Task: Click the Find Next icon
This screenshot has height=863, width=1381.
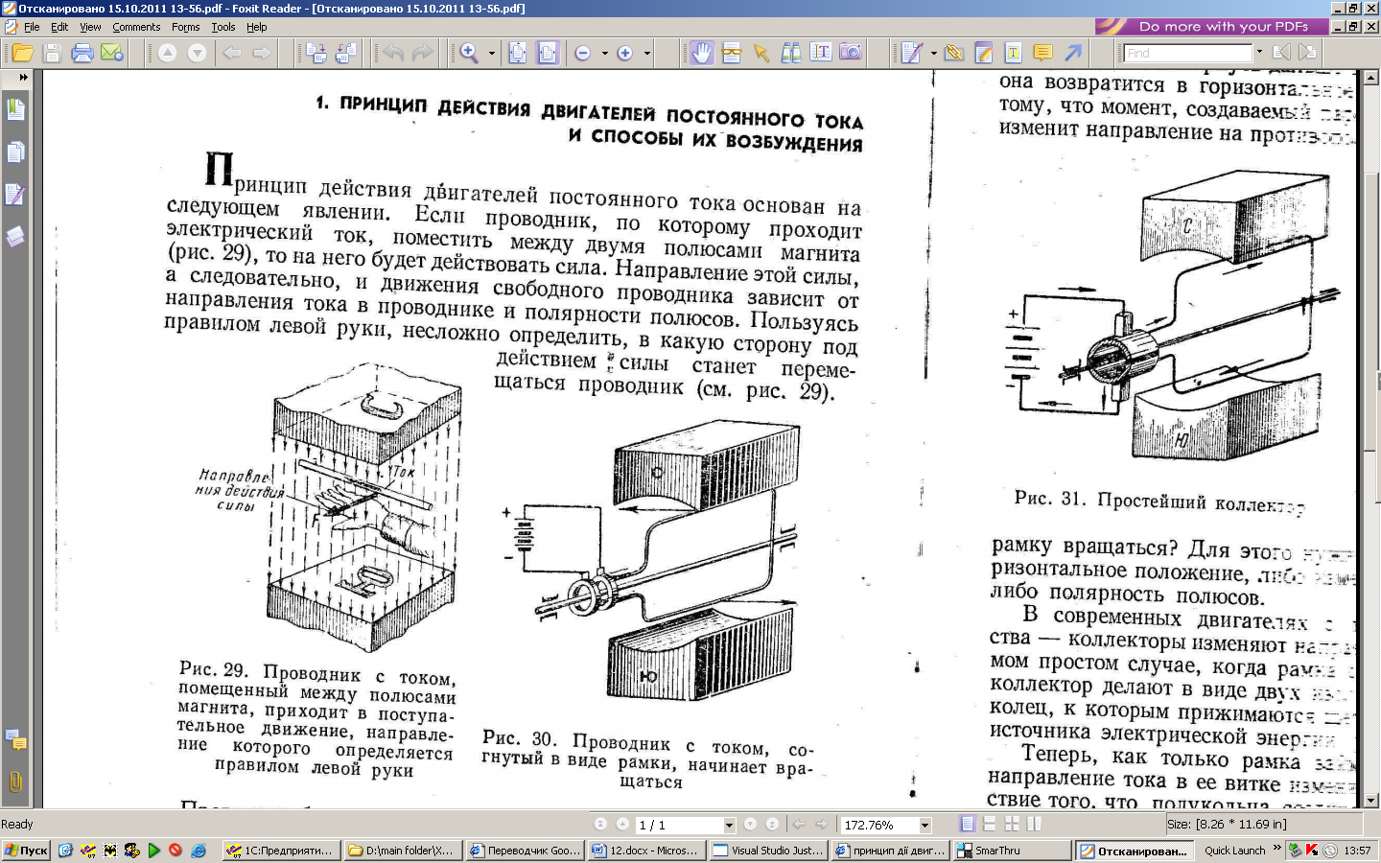Action: tap(1306, 53)
